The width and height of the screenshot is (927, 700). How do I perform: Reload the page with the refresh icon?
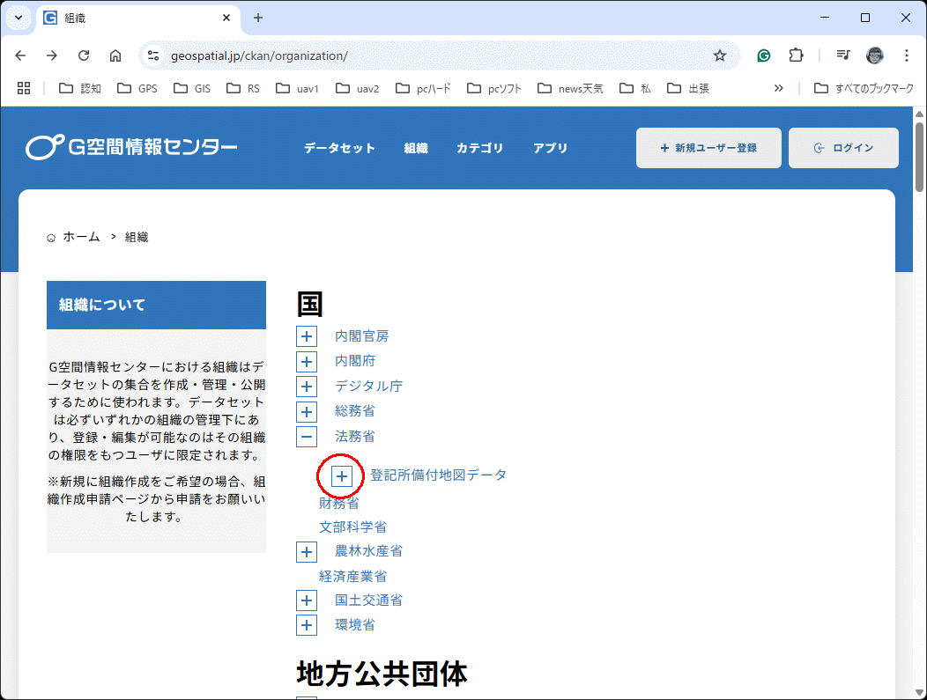[84, 55]
